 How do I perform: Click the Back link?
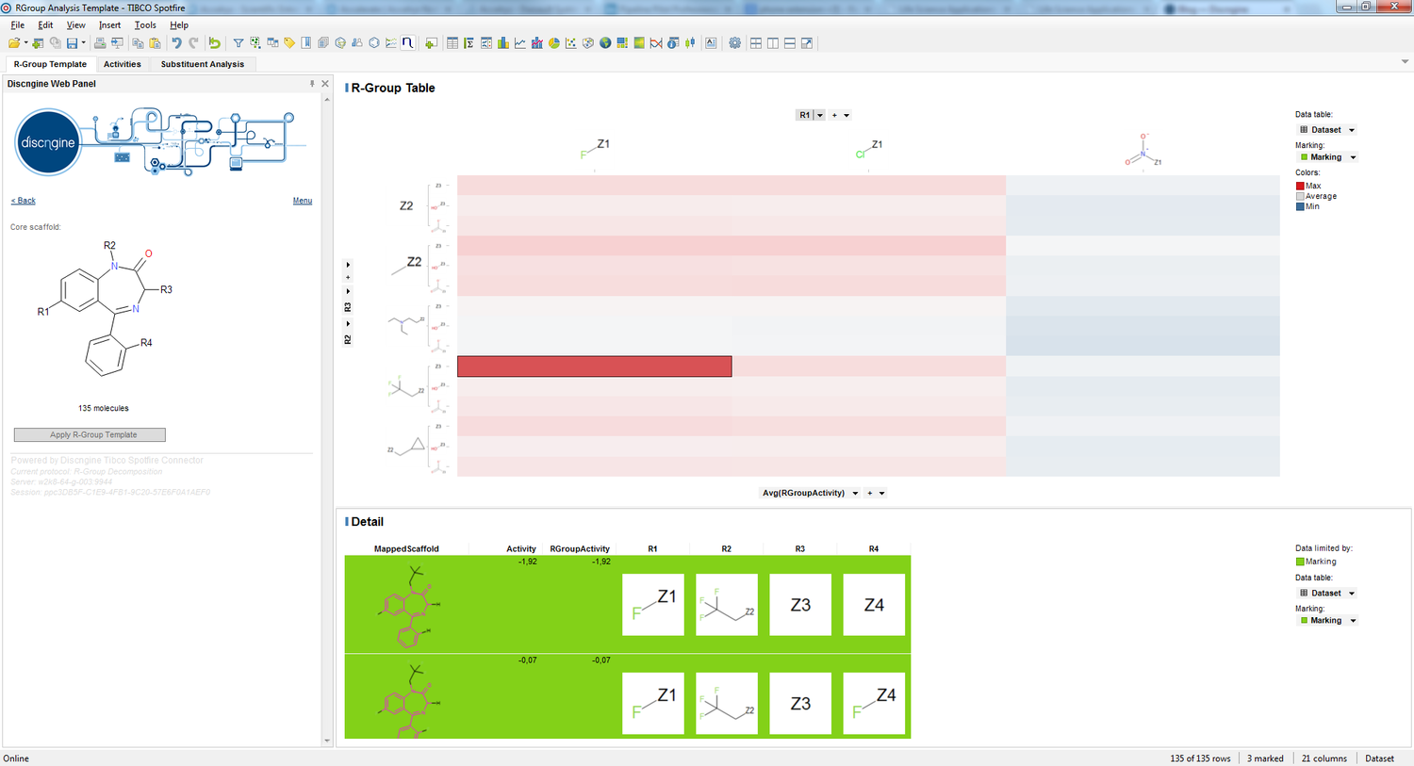(x=24, y=201)
